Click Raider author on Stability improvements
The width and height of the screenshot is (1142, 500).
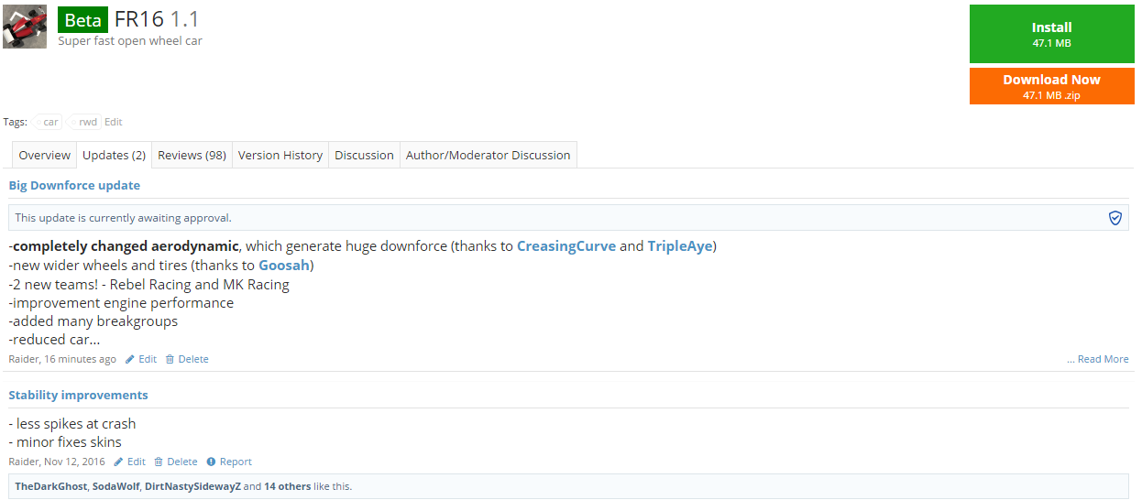click(x=24, y=462)
